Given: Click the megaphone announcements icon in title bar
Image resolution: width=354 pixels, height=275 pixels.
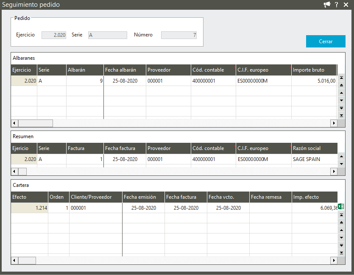Looking at the screenshot, I should point(327,5).
